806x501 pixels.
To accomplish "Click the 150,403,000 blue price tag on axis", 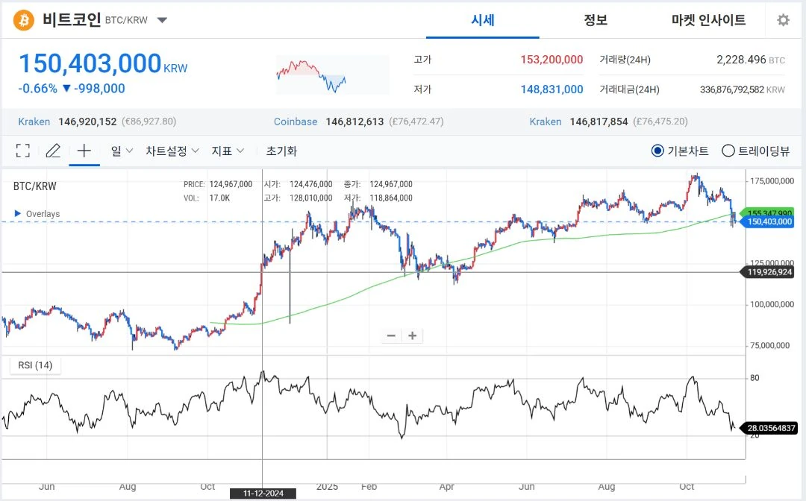I will (768, 221).
